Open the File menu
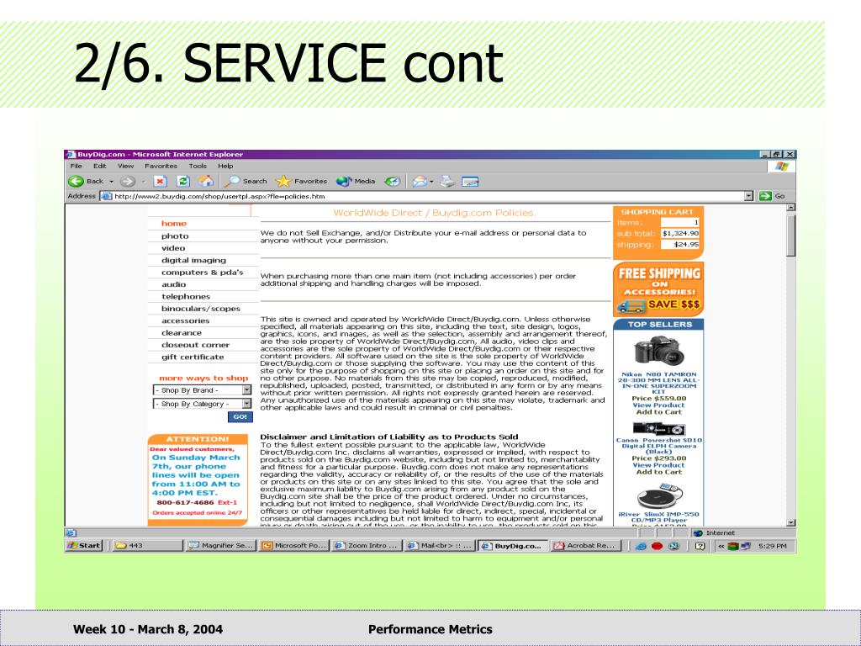Viewport: 861px width, 646px height. (77, 166)
